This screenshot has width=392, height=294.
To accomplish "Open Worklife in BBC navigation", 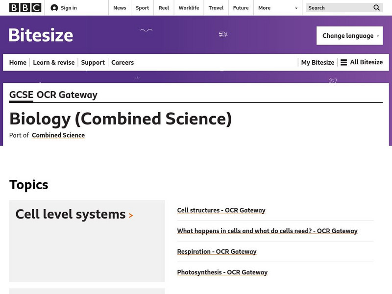I will point(189,8).
